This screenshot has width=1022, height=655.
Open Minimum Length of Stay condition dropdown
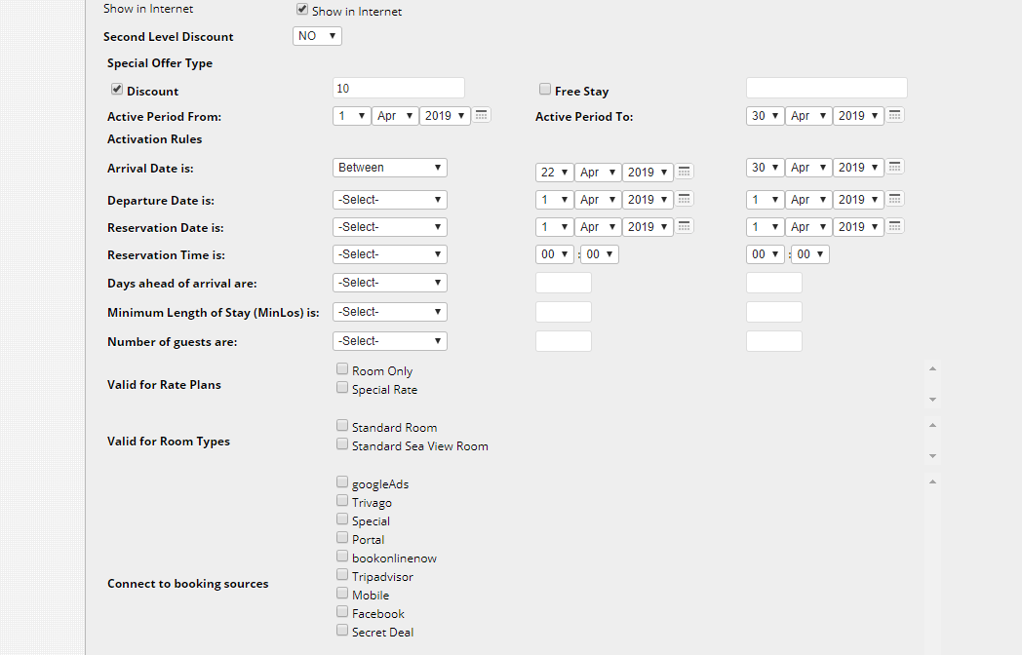[x=390, y=312]
